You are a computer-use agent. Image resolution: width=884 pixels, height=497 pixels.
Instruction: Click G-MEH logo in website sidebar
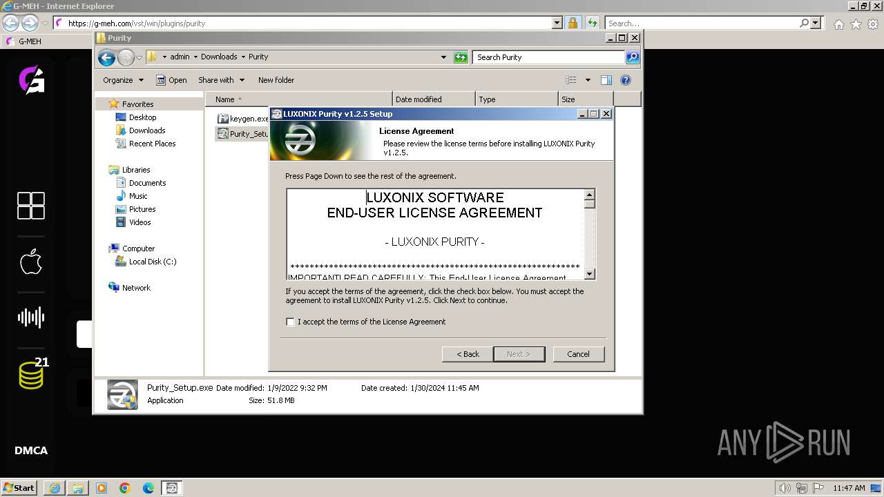[31, 80]
